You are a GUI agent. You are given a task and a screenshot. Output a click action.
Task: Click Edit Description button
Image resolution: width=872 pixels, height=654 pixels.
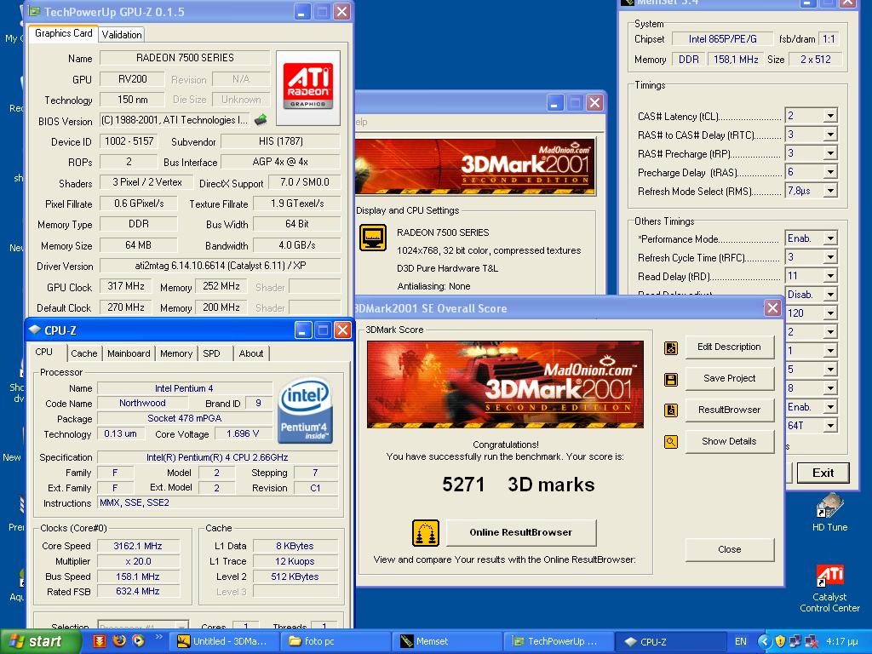point(729,347)
